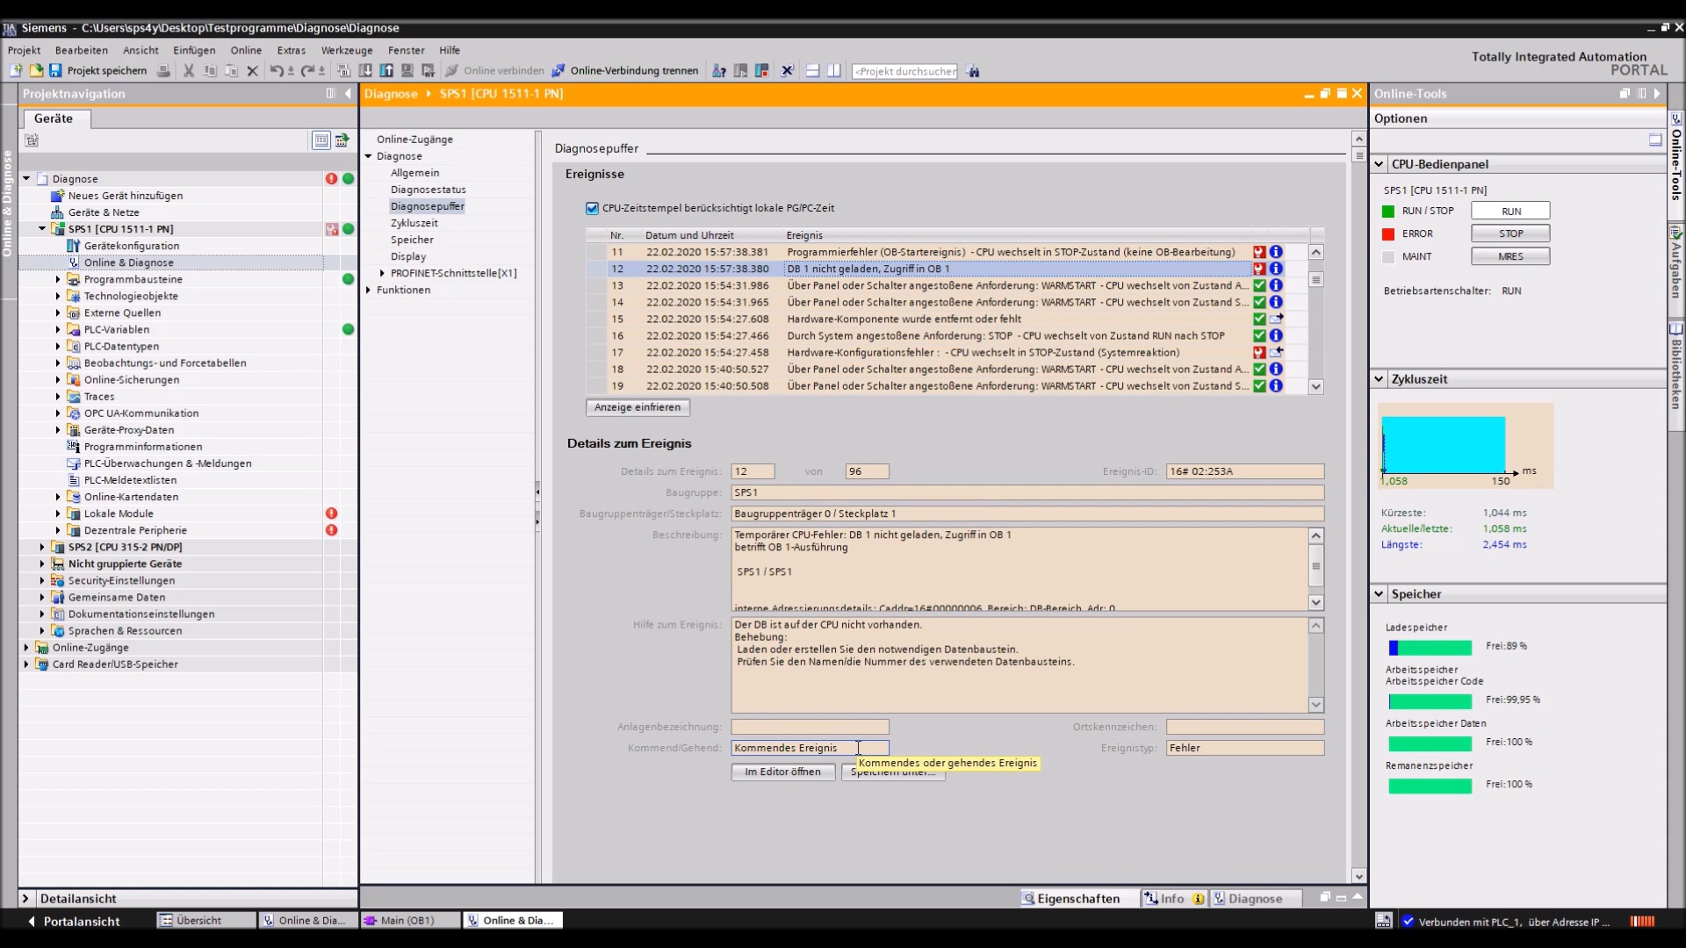Split editor space vertically icon

(833, 70)
